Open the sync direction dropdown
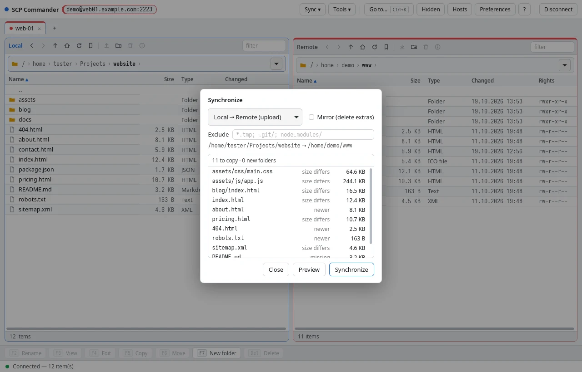This screenshot has height=372, width=582. tap(255, 117)
